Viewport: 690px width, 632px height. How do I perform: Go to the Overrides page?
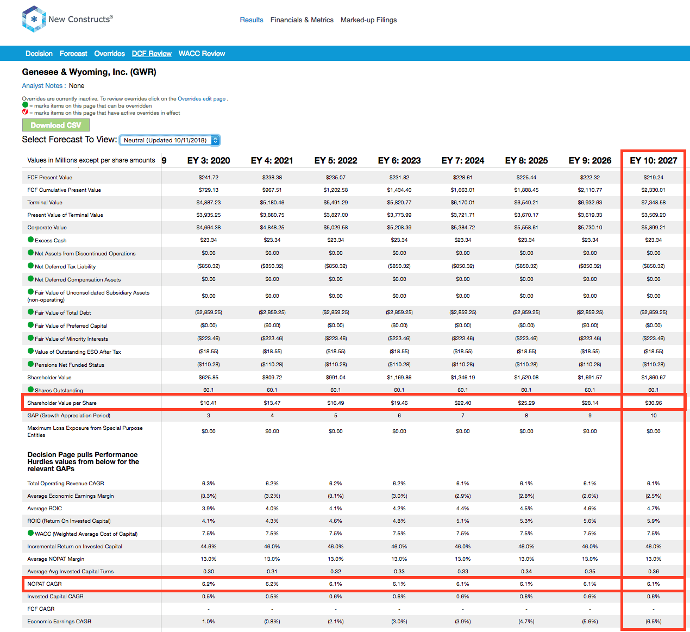[110, 53]
